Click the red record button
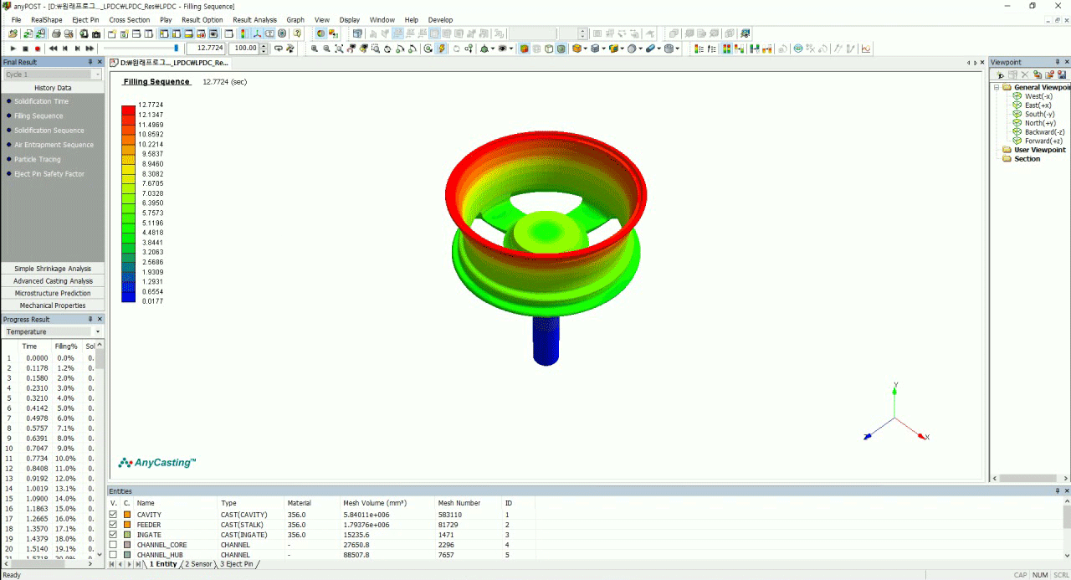 (38, 49)
